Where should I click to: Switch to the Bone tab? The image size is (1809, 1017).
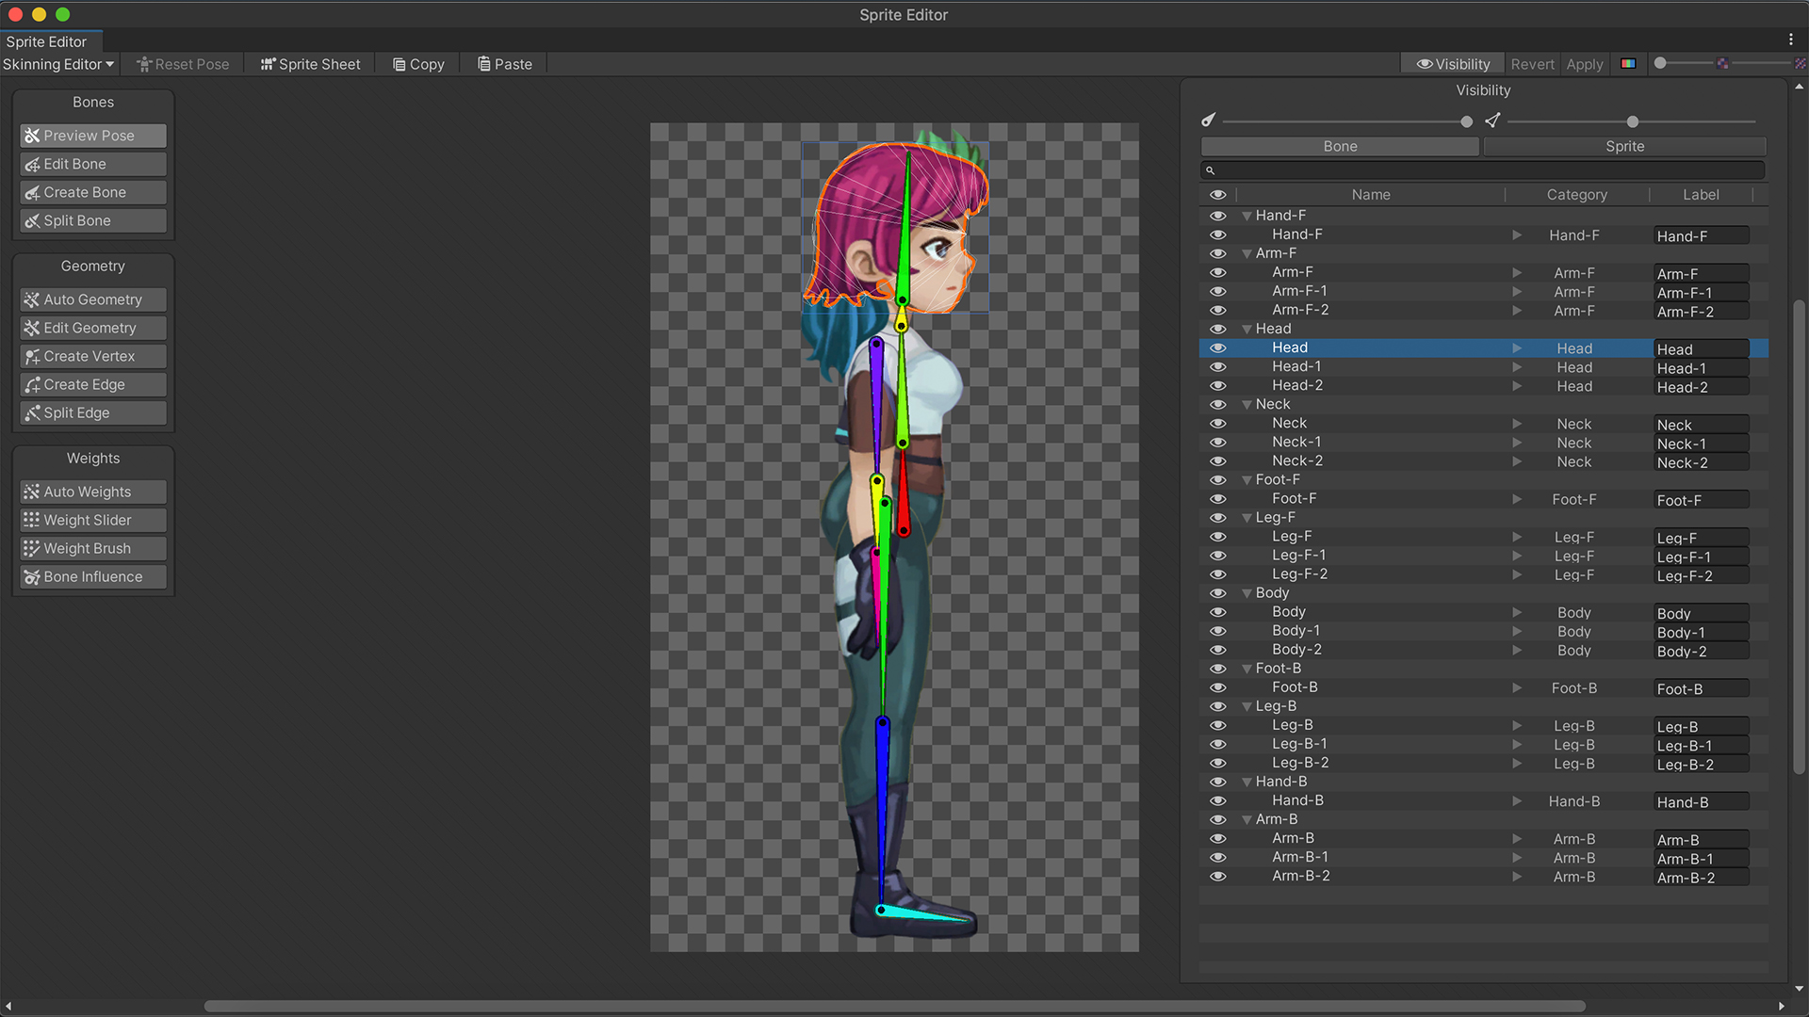click(x=1341, y=145)
